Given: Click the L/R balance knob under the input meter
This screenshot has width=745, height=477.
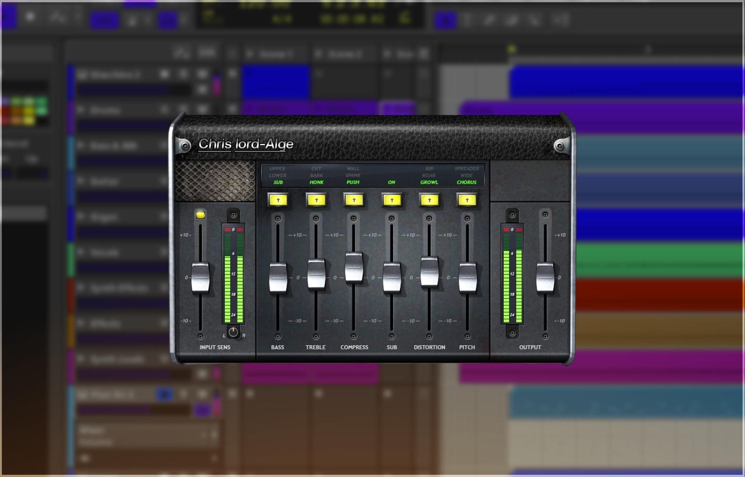Looking at the screenshot, I should (x=233, y=332).
